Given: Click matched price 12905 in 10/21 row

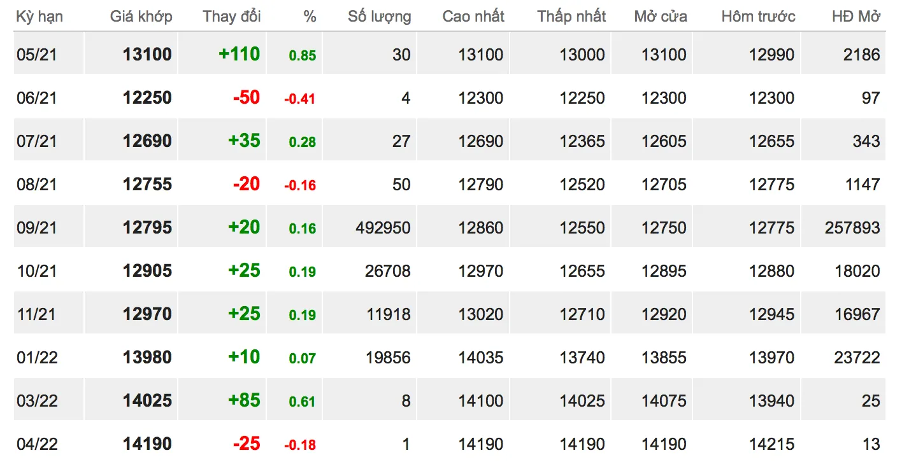Looking at the screenshot, I should [x=147, y=270].
